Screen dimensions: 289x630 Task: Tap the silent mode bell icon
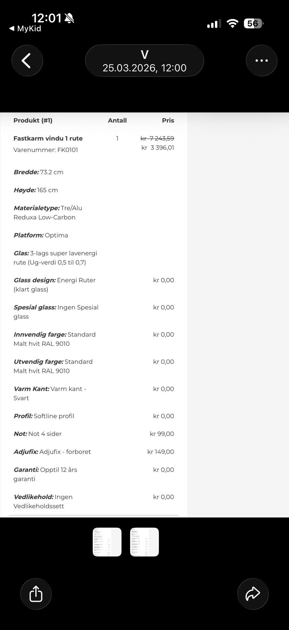tap(69, 18)
